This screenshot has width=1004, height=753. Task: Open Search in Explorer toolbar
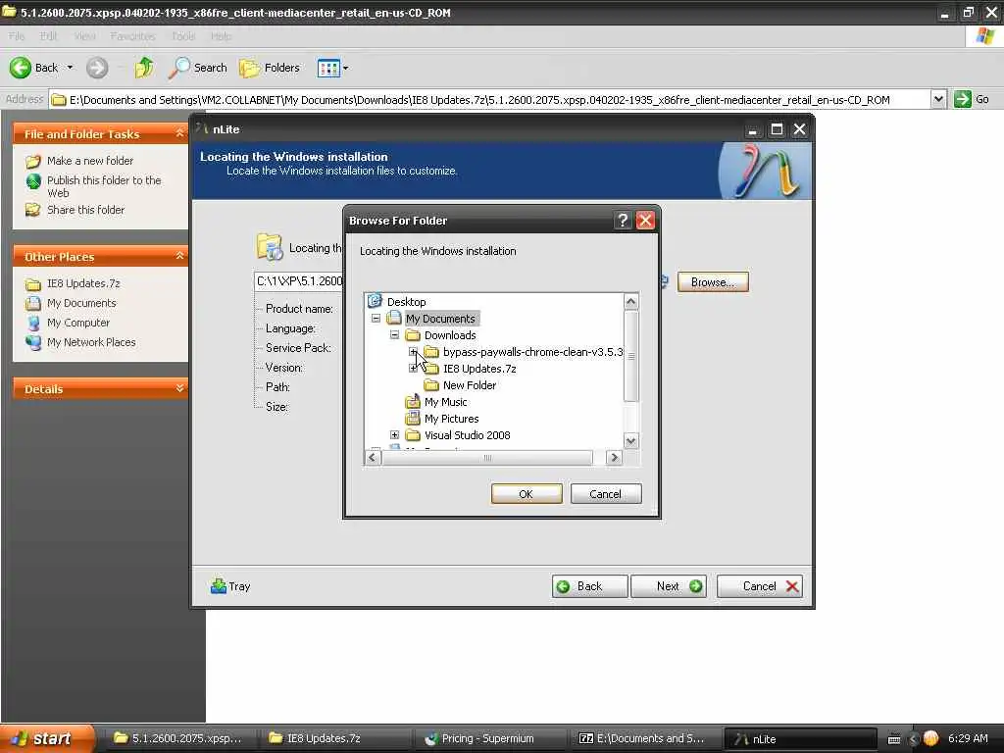point(198,68)
